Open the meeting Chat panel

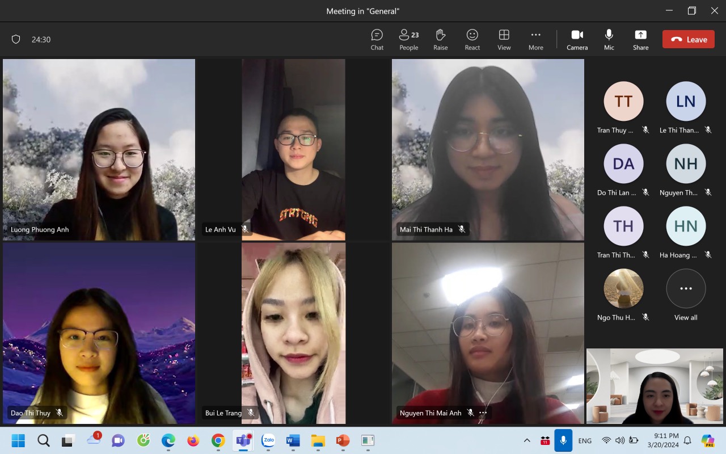tap(377, 39)
